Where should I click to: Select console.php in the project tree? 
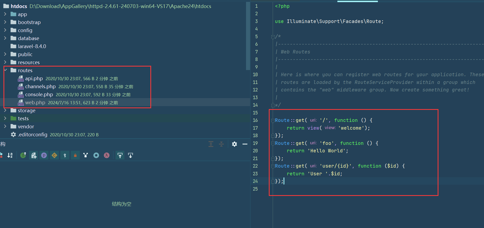click(39, 95)
